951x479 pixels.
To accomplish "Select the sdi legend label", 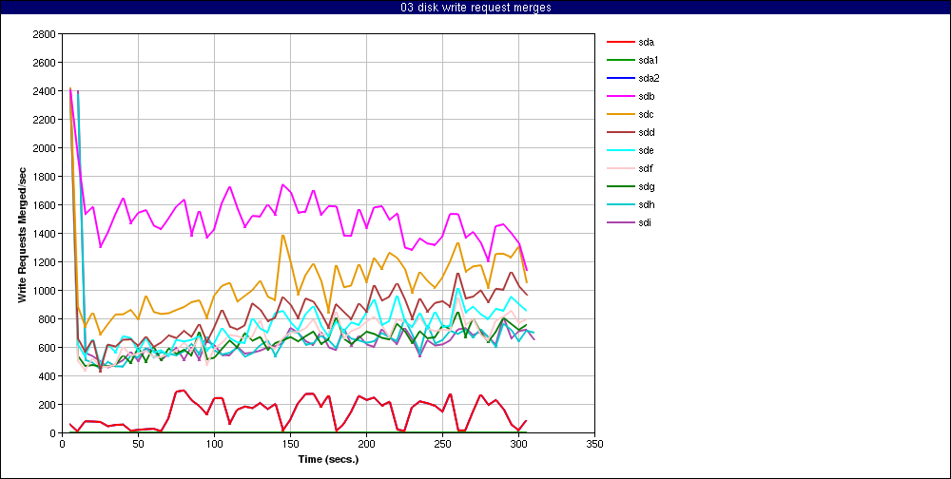I will point(646,222).
